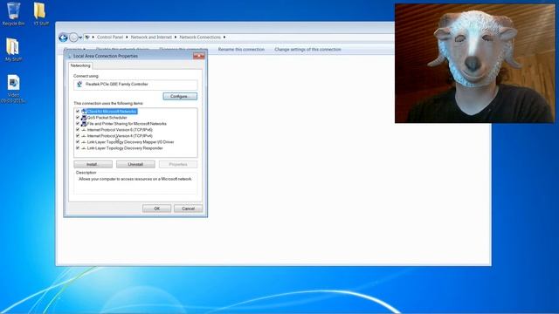Expand the arrow before Control Panel breadcrumb

click(93, 37)
